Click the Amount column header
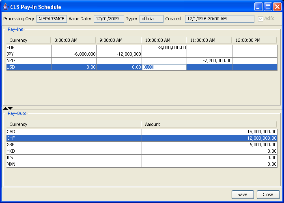The height and width of the screenshot is (203, 284). (209, 124)
